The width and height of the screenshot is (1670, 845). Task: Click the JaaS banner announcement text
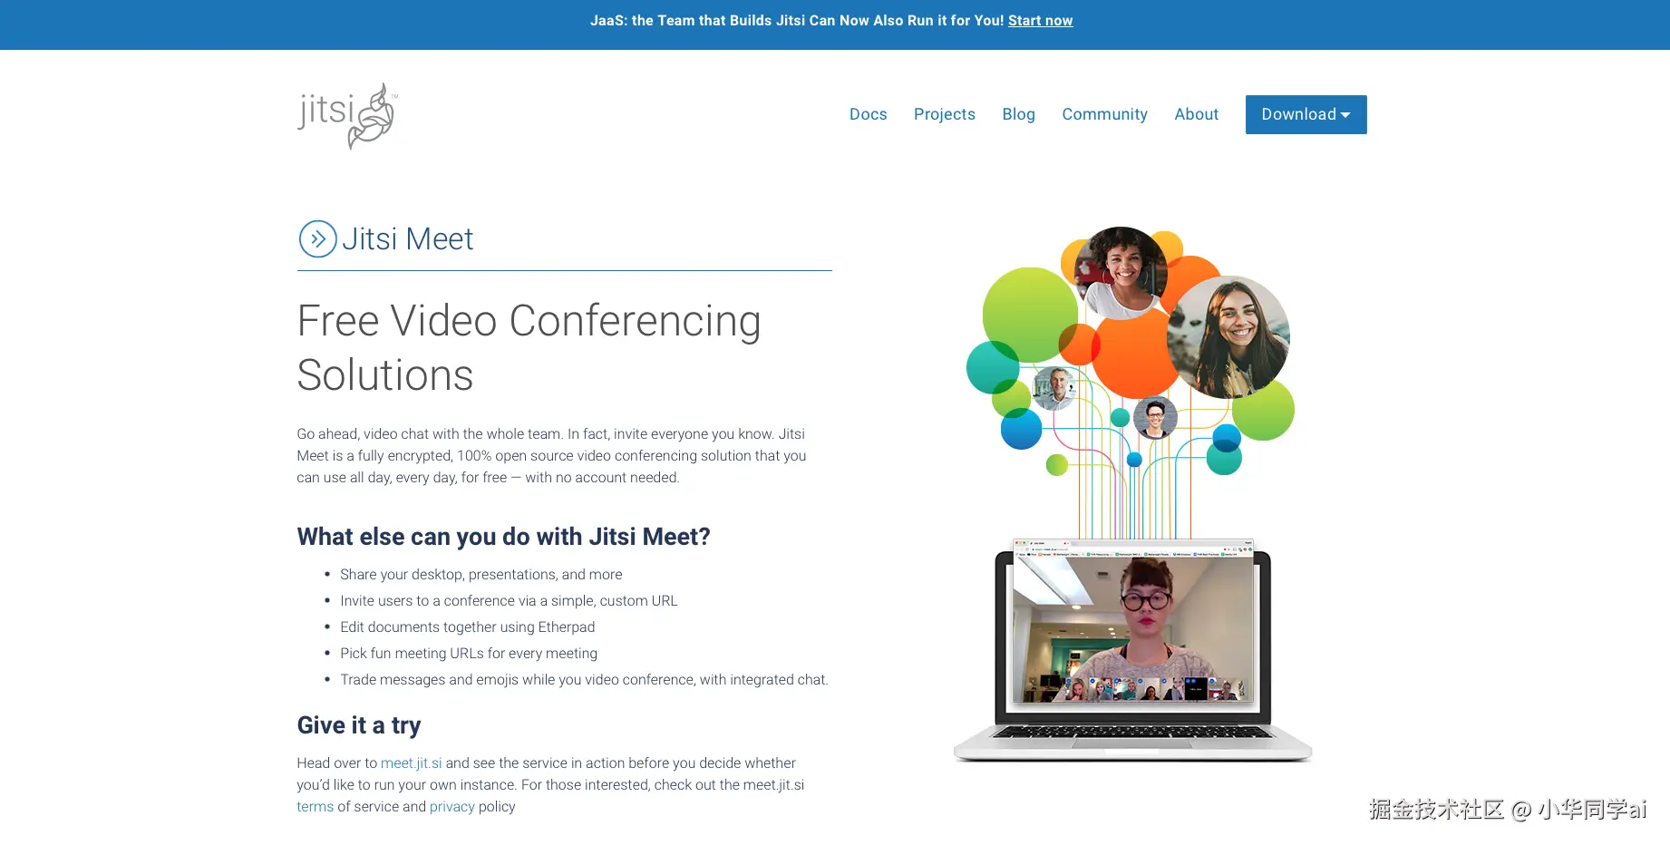pos(797,21)
